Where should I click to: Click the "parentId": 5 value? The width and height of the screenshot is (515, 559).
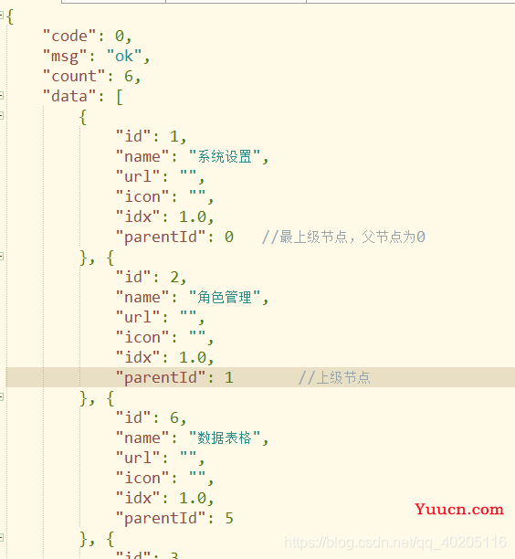(229, 518)
